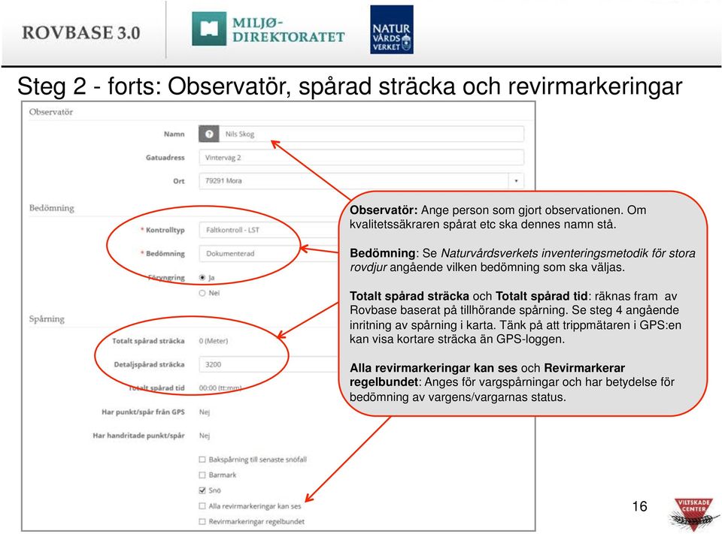The height and width of the screenshot is (534, 722).
Task: Click the Miljødirektoratet logo
Action: tap(268, 29)
